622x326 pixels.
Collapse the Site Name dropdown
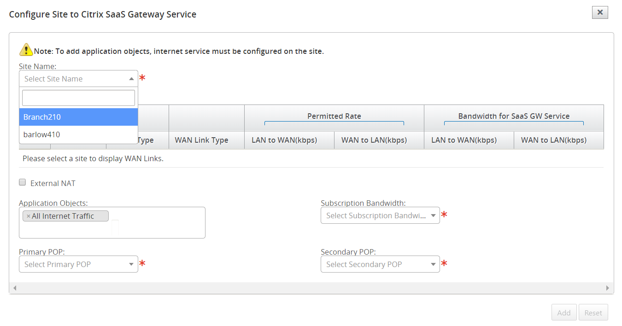(131, 79)
